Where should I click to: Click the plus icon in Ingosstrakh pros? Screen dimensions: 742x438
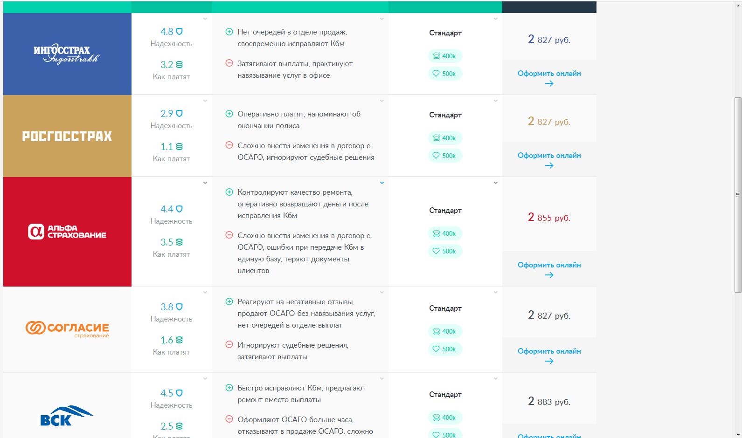[229, 32]
